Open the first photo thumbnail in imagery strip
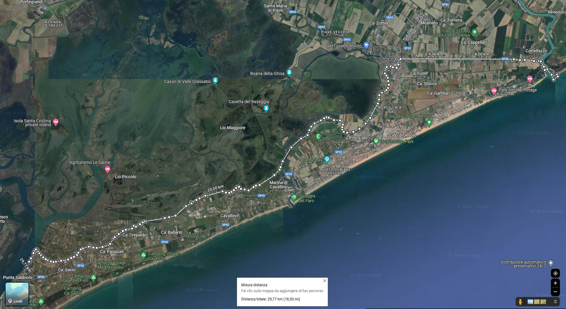Screen dimensions: 566x309 530,302
